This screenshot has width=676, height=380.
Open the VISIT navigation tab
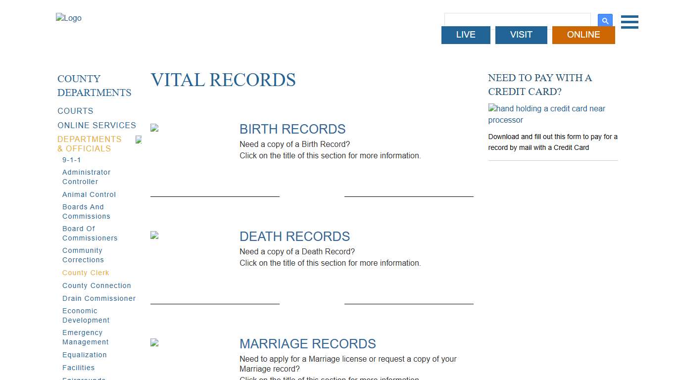(521, 35)
